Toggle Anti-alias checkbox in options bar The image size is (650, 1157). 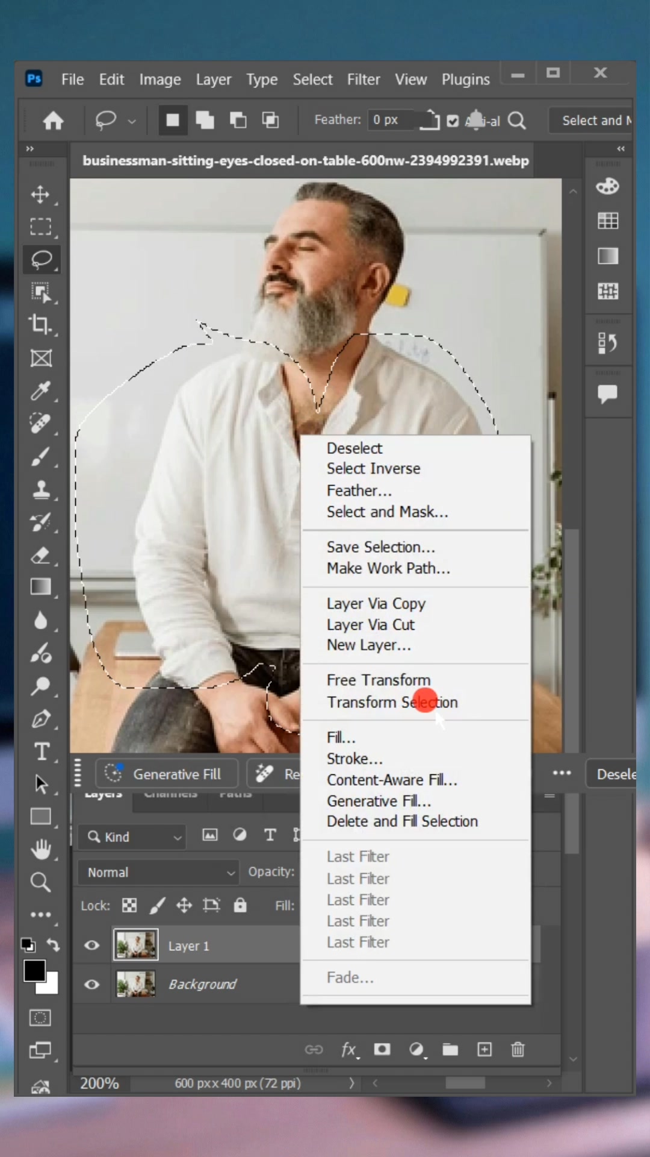453,121
